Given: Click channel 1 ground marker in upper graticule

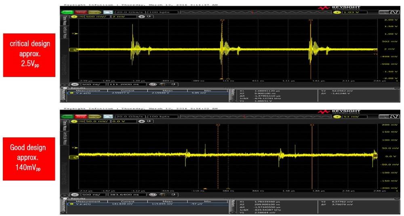Looking at the screenshot, I should click(x=74, y=50).
